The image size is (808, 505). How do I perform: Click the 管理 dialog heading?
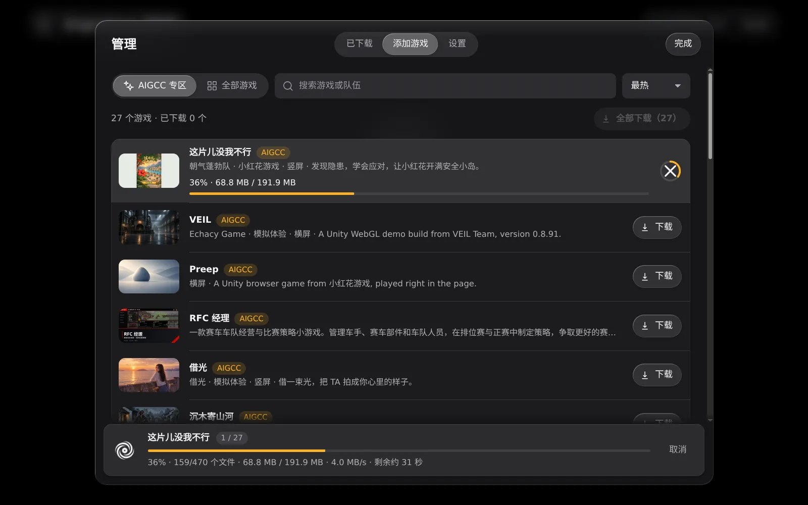pyautogui.click(x=124, y=44)
